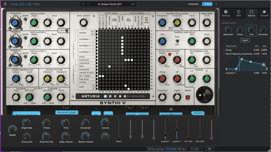Viewport: 271px width, 152px height.
Task: Click the Attack fader
Action: tap(119, 138)
